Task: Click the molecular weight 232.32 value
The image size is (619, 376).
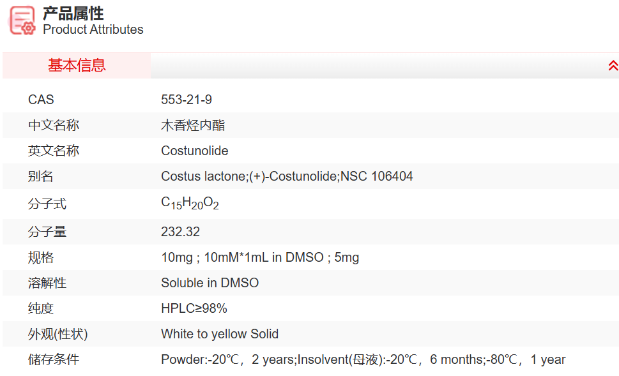Action: coord(180,232)
